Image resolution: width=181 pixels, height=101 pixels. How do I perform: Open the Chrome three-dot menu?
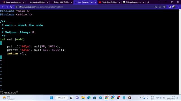click(x=178, y=7)
